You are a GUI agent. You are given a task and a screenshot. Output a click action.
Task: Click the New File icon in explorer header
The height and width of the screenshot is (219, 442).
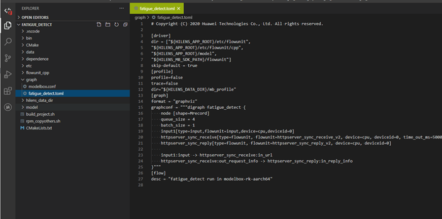98,25
